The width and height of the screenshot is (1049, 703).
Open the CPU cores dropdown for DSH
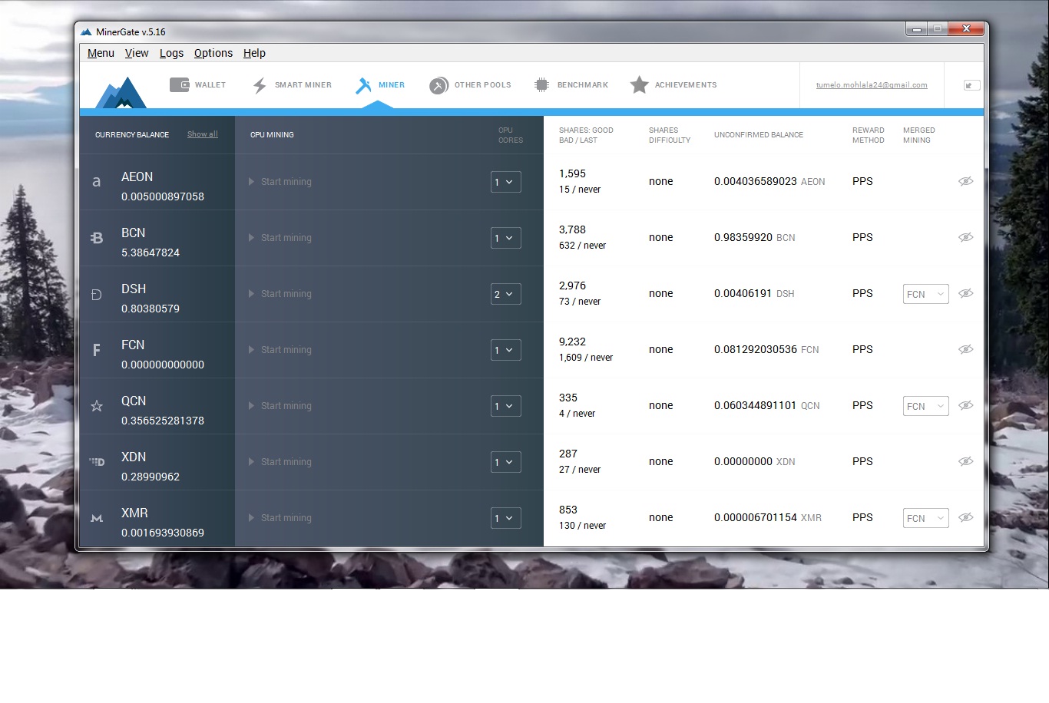[506, 294]
